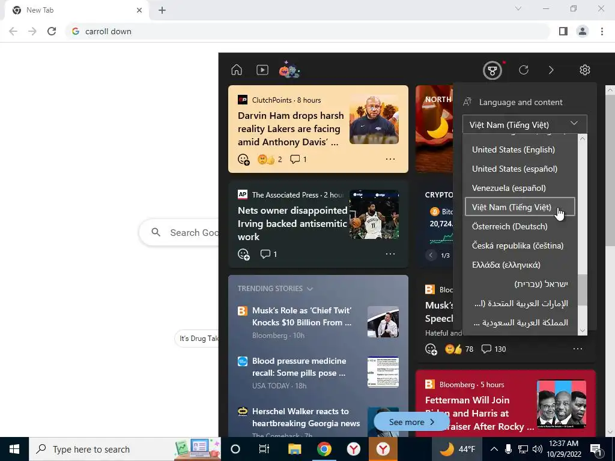Click the See more button
615x461 pixels.
click(x=411, y=422)
